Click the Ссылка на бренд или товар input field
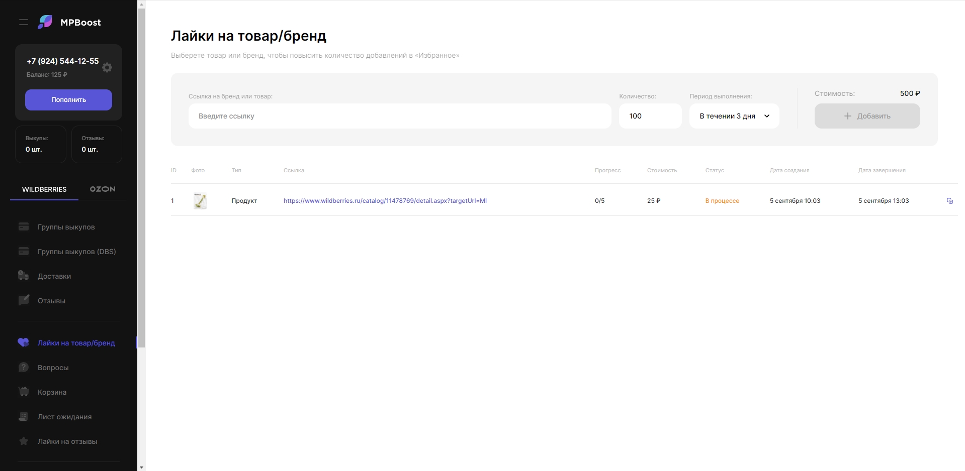The height and width of the screenshot is (471, 965). tap(400, 116)
